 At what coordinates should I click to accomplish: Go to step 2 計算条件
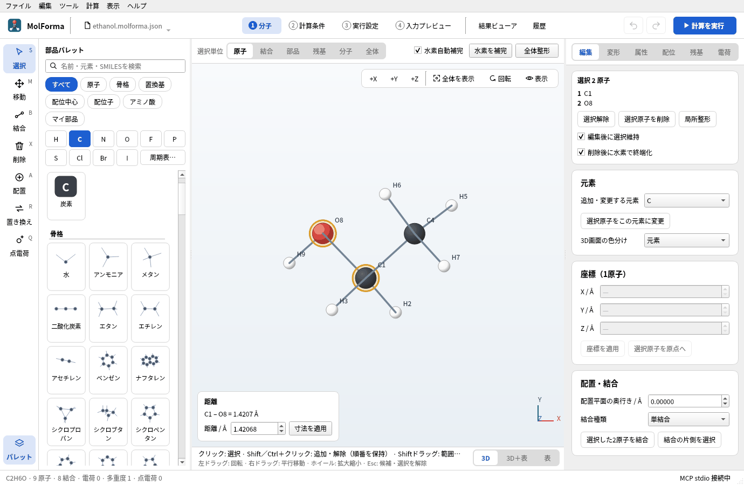tap(307, 25)
